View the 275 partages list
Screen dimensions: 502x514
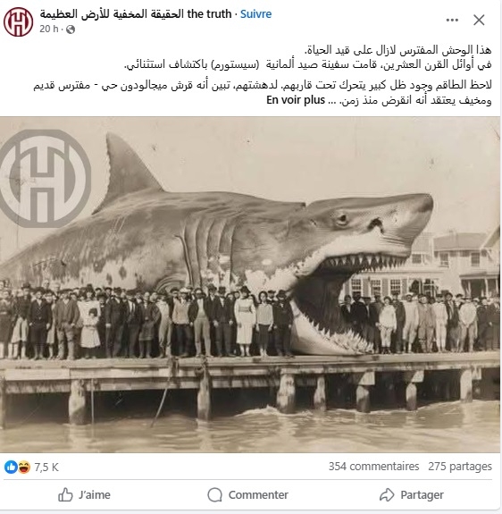pyautogui.click(x=460, y=466)
